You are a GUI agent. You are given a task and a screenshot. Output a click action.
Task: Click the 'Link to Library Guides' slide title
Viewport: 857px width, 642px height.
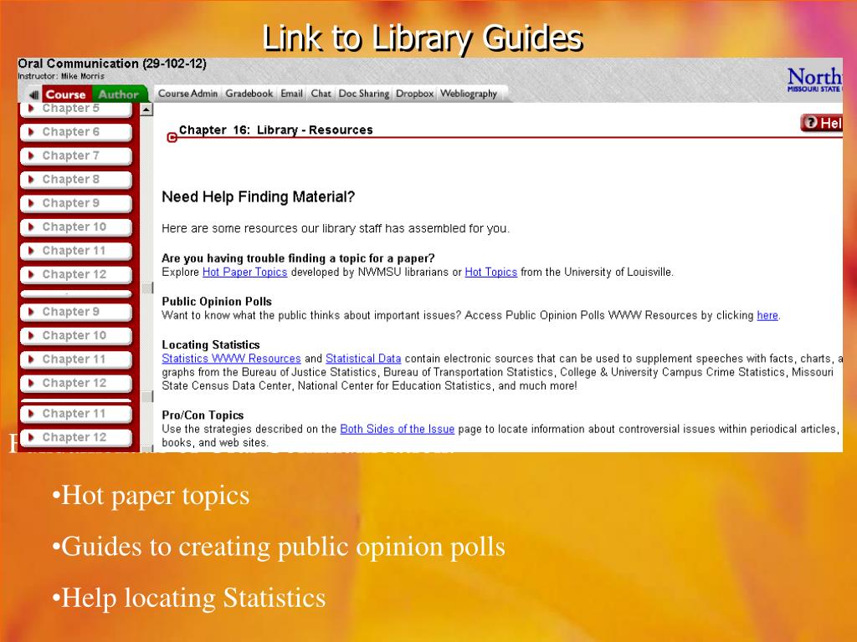point(423,38)
